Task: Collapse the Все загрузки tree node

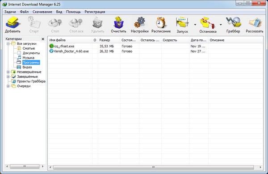Action: coord(8,44)
